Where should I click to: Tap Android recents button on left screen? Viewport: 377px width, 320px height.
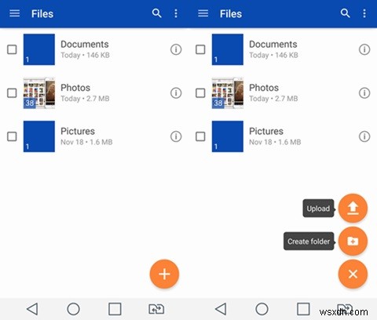tap(115, 309)
